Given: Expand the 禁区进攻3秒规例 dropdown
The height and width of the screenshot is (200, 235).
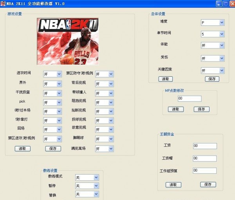Looking at the screenshot, I should pos(52,139).
